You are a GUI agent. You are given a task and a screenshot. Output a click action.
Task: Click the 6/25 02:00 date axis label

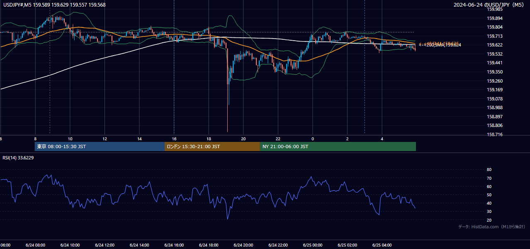[x=347, y=245]
